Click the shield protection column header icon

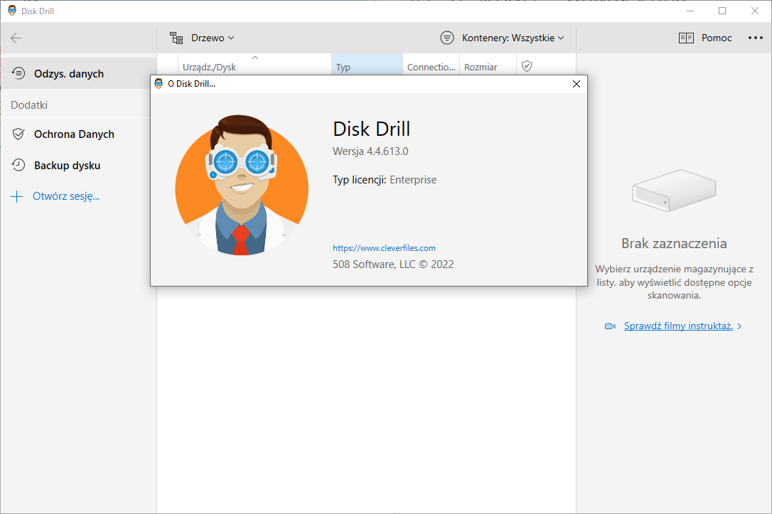[527, 66]
